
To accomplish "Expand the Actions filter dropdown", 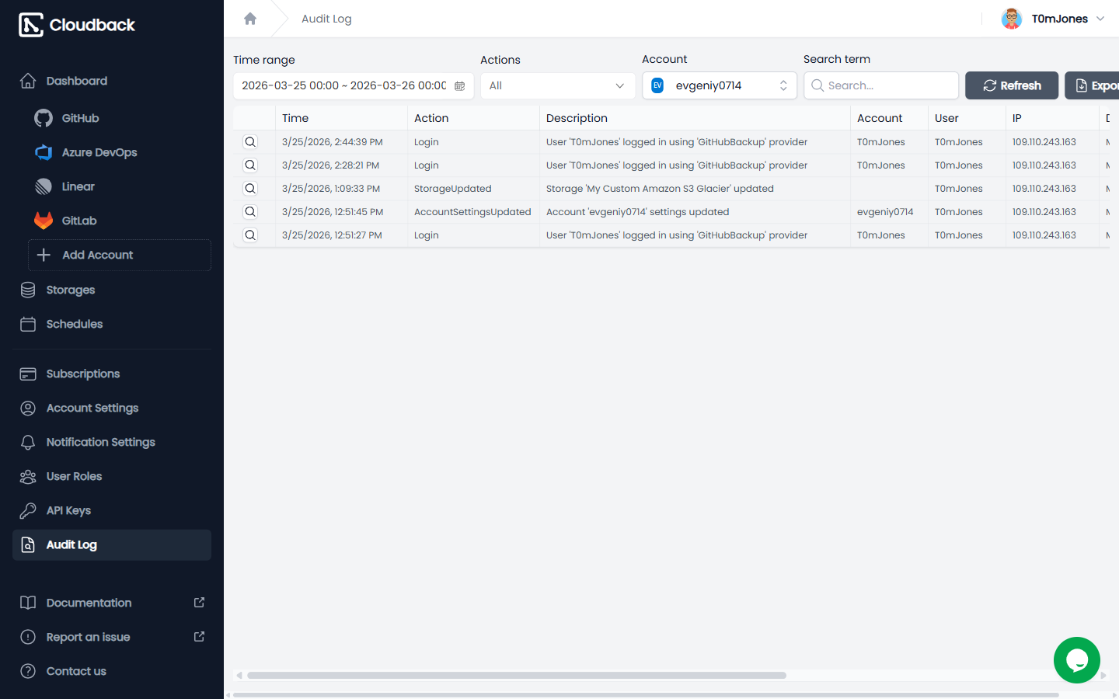I will 557,85.
